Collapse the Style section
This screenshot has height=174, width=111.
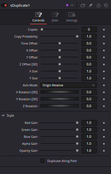[x=3, y=116]
